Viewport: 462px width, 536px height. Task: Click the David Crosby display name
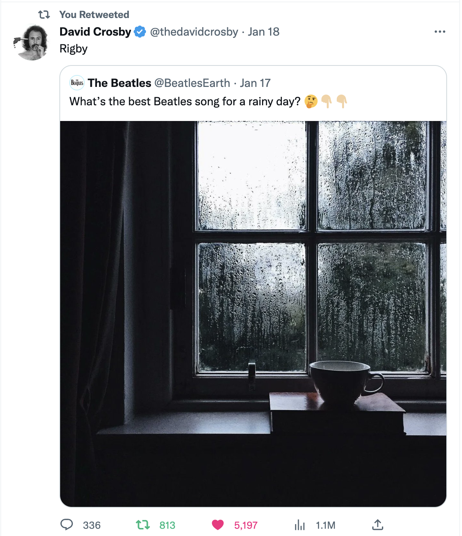pyautogui.click(x=95, y=32)
